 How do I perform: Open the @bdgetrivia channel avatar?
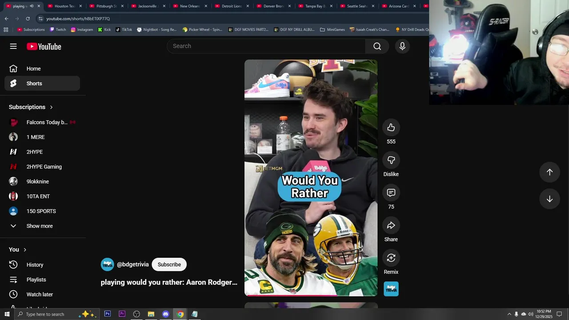tap(107, 264)
